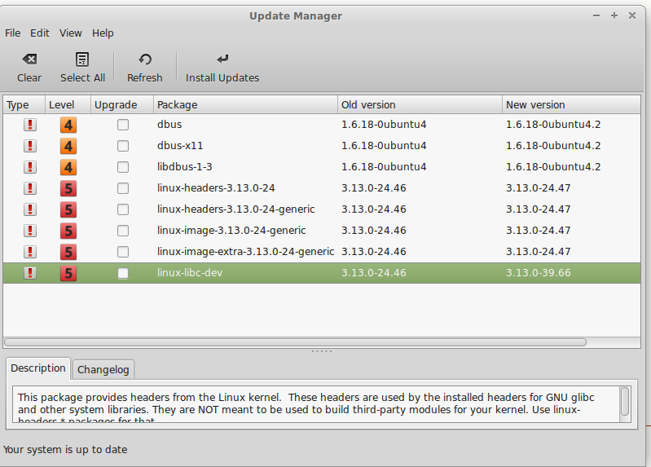Screen dimensions: 651x467
Task: Select the linux-image-extra-3.13.0-24-generic package name
Action: click(245, 251)
